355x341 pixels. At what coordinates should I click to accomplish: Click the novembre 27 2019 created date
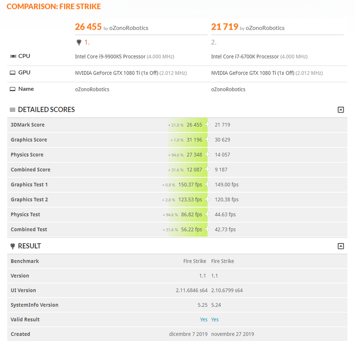coord(232,334)
